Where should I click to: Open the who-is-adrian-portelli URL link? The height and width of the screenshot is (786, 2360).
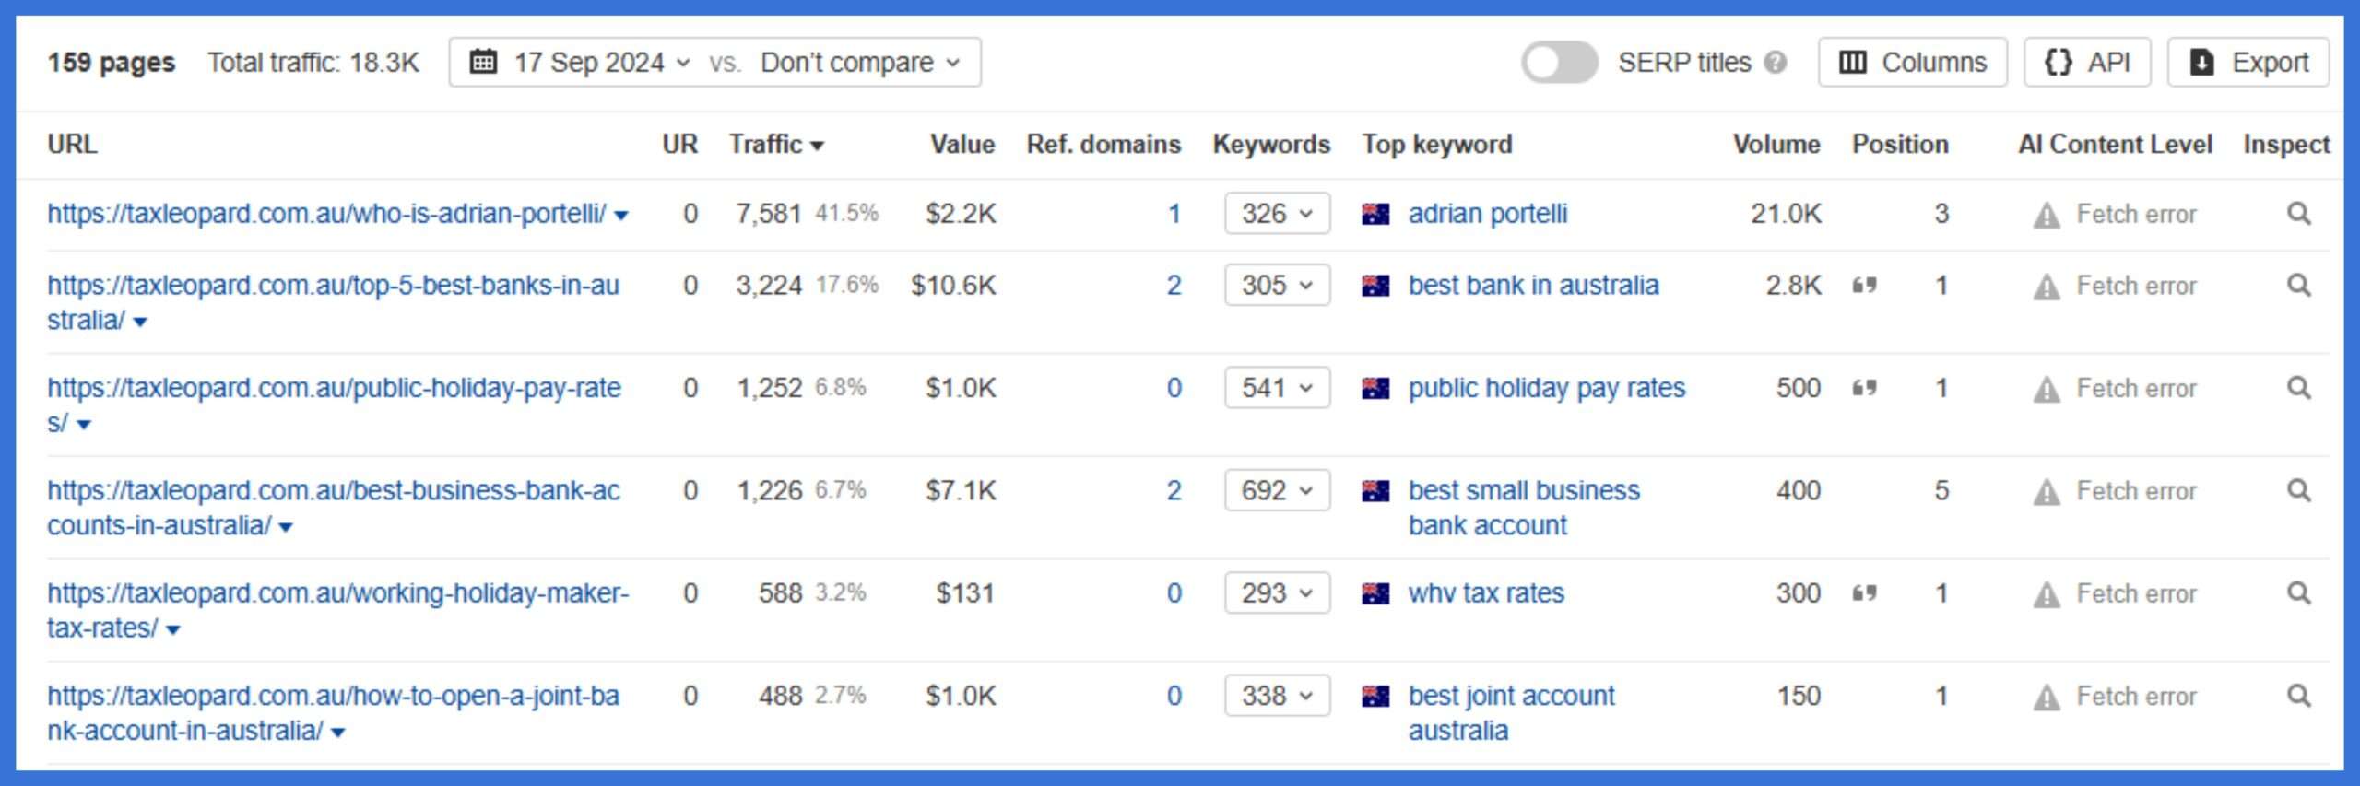(326, 214)
